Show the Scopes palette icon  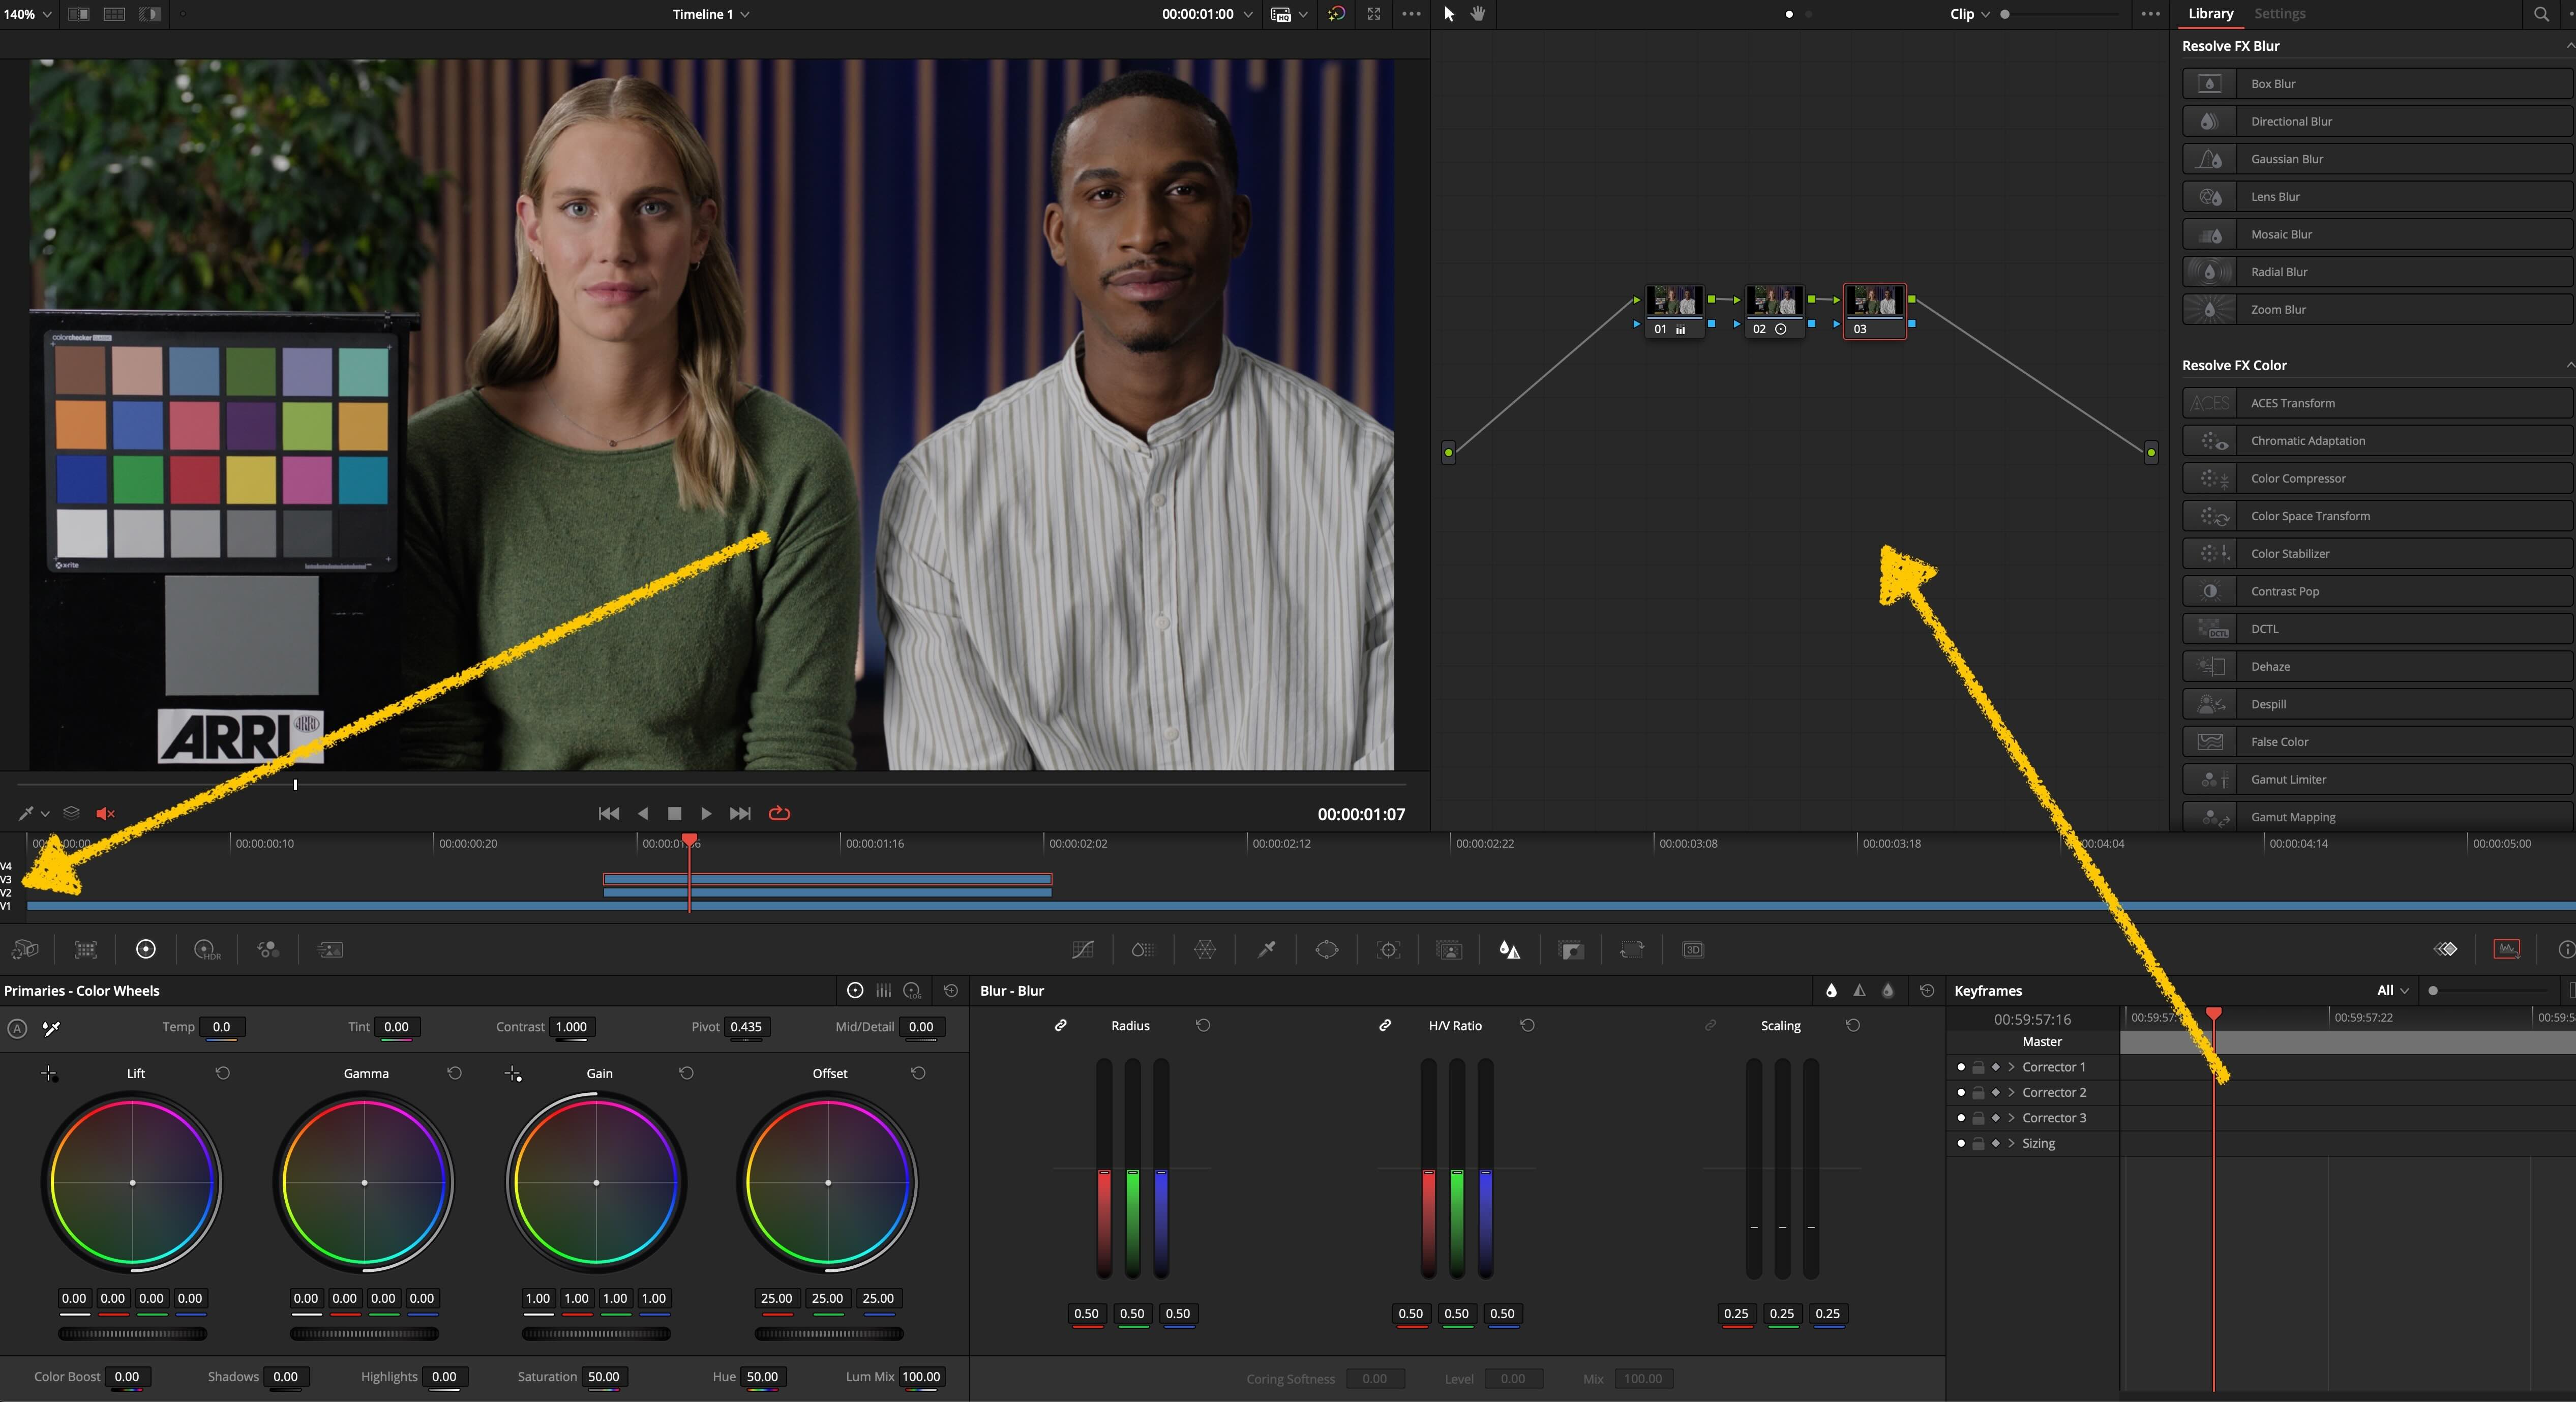click(2507, 949)
